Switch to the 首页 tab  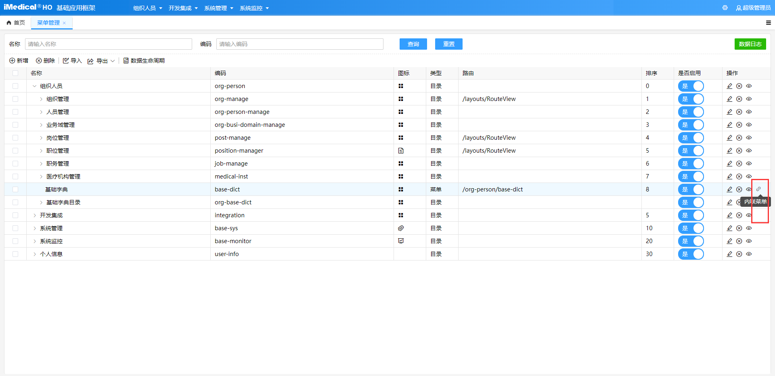16,23
